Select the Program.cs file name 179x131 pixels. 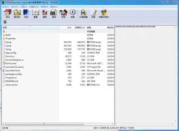pyautogui.click(x=11, y=78)
